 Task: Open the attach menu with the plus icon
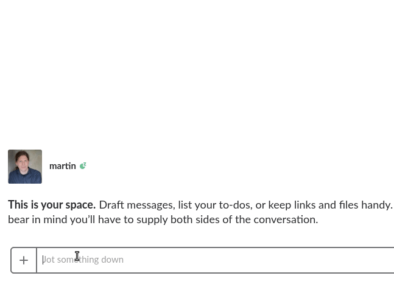pyautogui.click(x=24, y=260)
